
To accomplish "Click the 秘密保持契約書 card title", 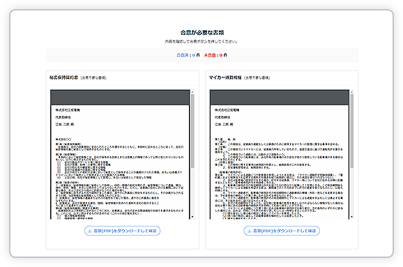I will (x=63, y=77).
